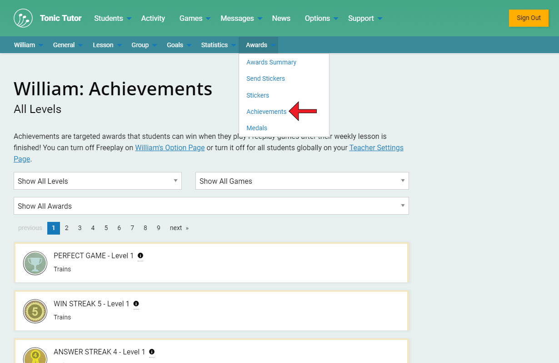
Task: Open the Show All Levels dropdown
Action: [98, 181]
